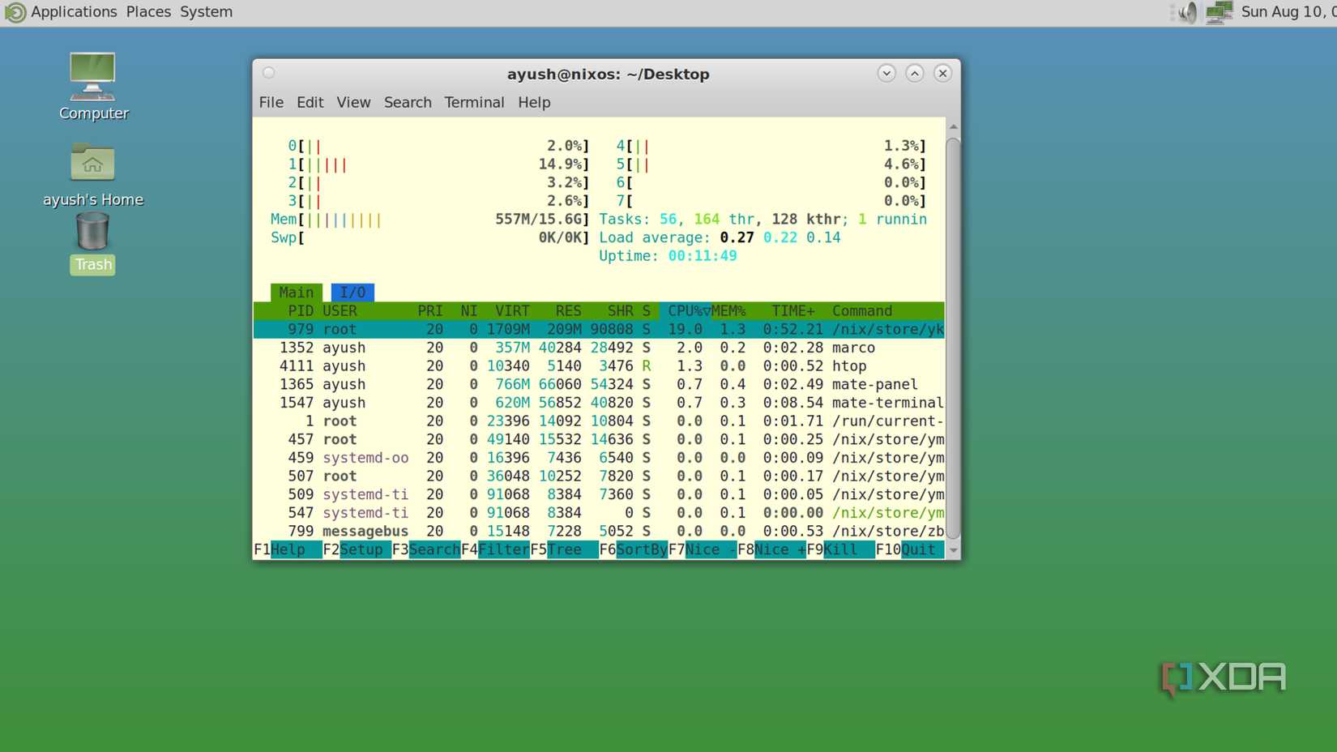The height and width of the screenshot is (752, 1337).
Task: Open the Places menu in the top panel
Action: click(x=148, y=11)
